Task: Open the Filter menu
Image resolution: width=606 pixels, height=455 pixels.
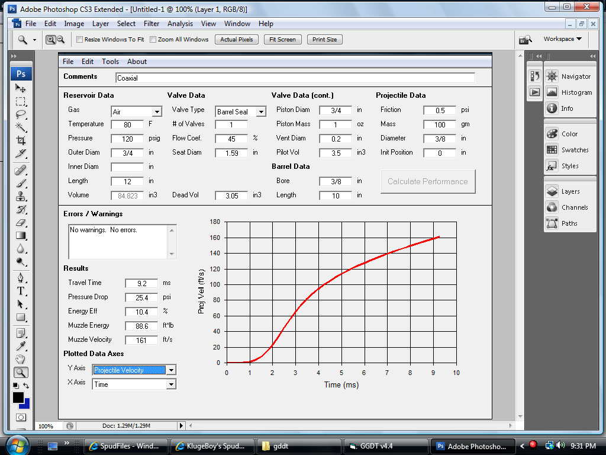Action: pos(151,24)
